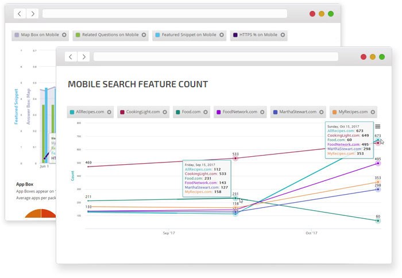Remove the MyRecipes.com series chip

point(372,112)
